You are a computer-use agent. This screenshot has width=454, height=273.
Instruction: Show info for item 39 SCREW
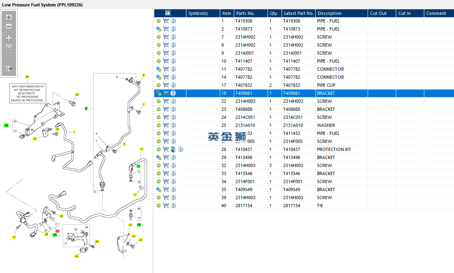tap(173, 198)
